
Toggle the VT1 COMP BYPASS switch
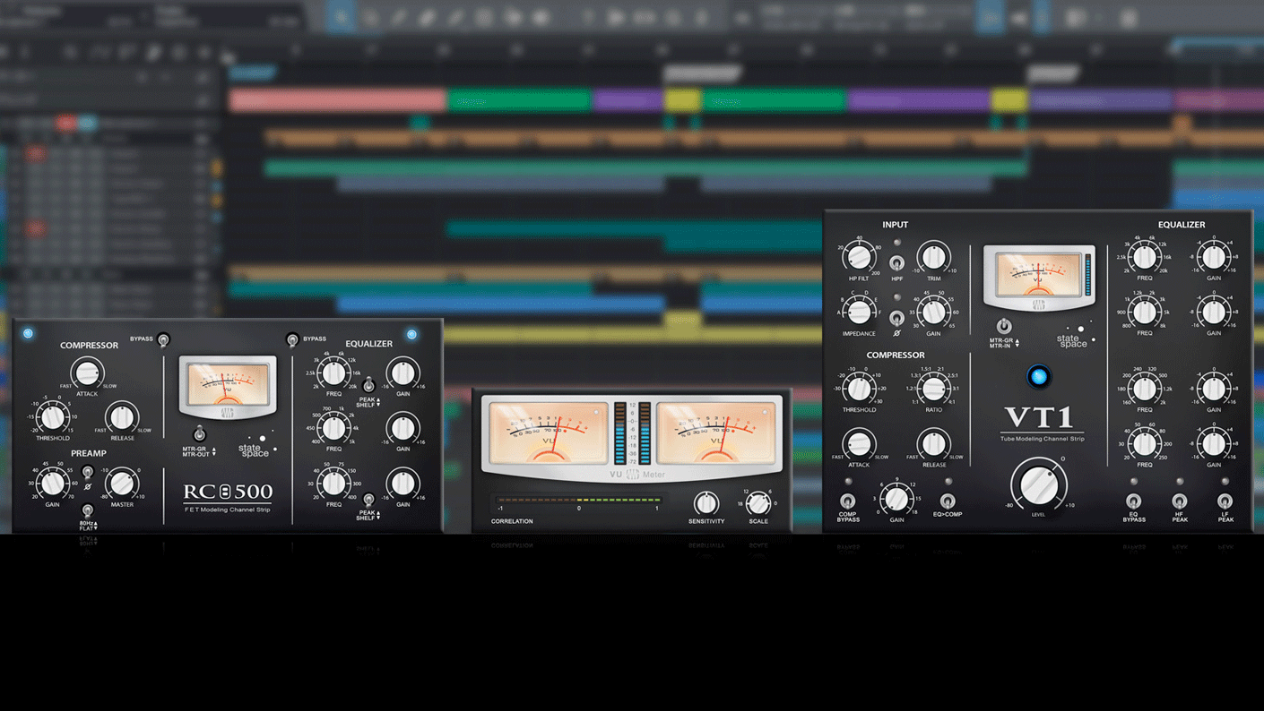coord(848,501)
